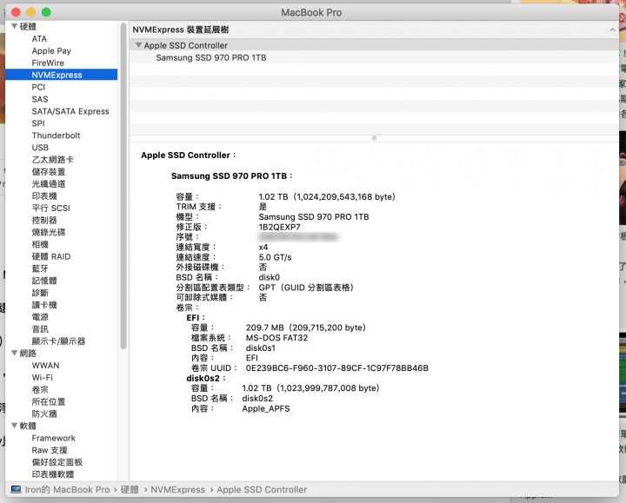Open 防火牆 in the sidebar

pyautogui.click(x=44, y=414)
